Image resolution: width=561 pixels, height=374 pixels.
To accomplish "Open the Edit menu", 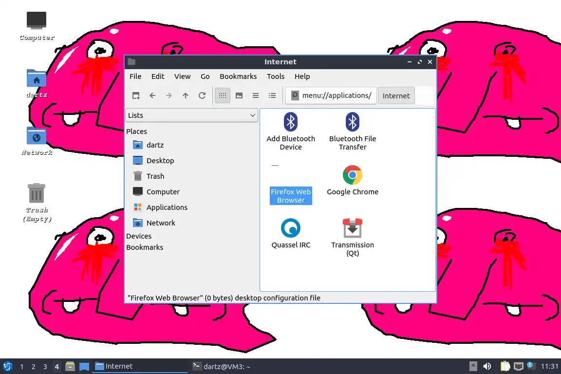I will [x=158, y=76].
